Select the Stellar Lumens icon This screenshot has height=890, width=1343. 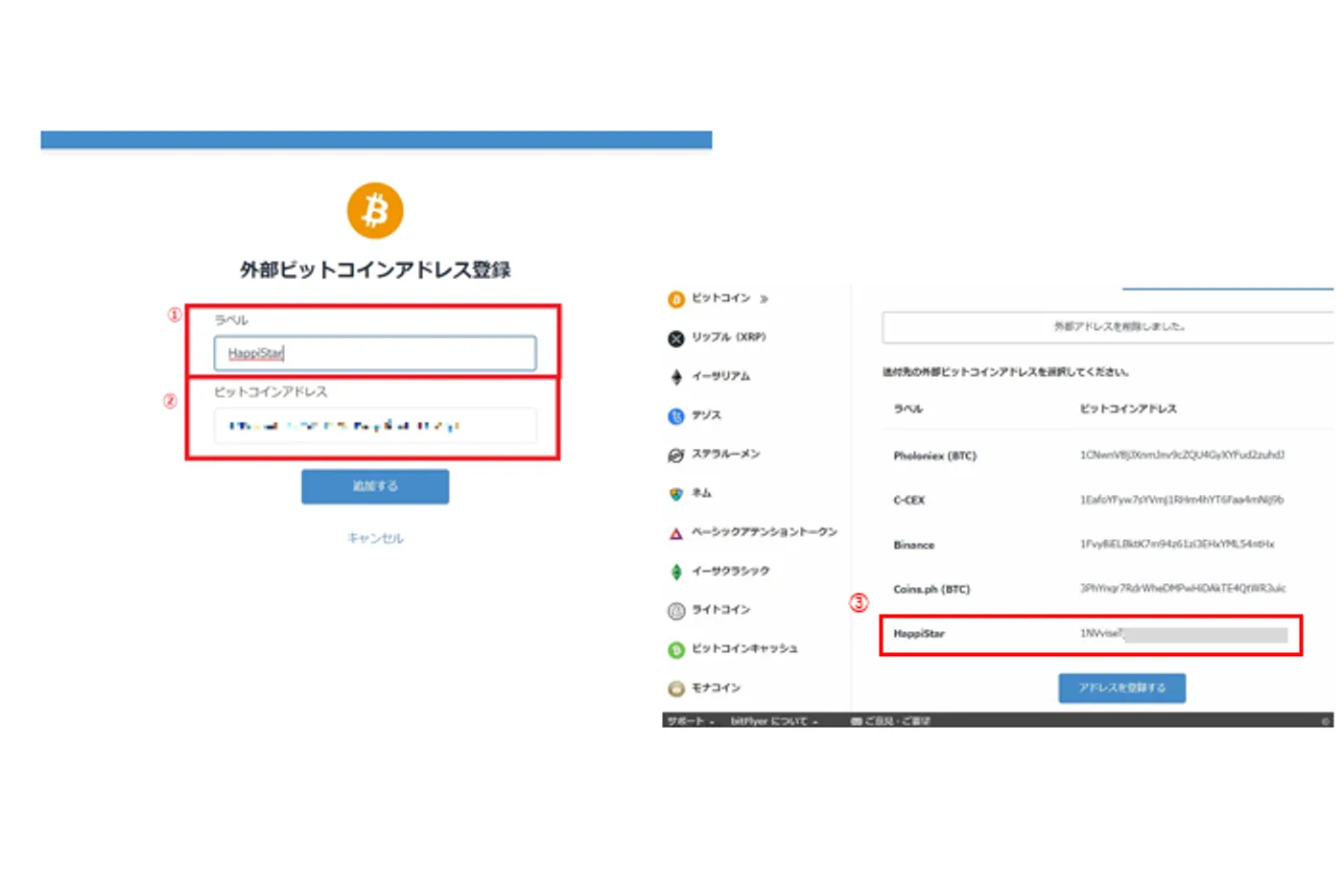(x=676, y=455)
